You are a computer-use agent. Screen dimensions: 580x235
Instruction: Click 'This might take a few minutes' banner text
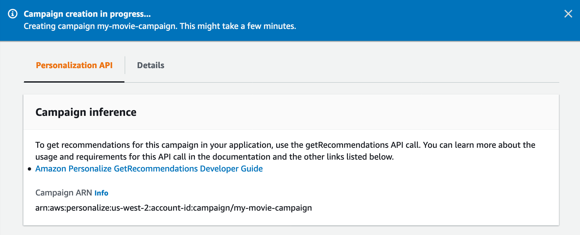[238, 26]
